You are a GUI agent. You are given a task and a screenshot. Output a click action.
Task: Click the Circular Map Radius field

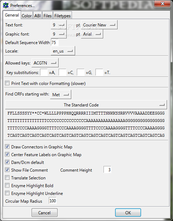(x=53, y=201)
